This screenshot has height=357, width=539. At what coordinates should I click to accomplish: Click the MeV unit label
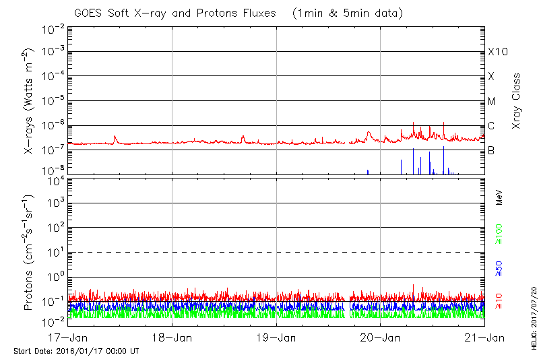click(x=500, y=198)
